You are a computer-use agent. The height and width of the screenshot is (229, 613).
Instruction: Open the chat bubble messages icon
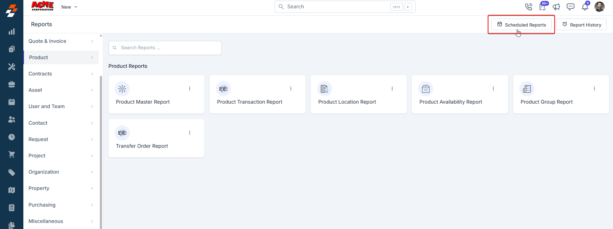pos(570,7)
